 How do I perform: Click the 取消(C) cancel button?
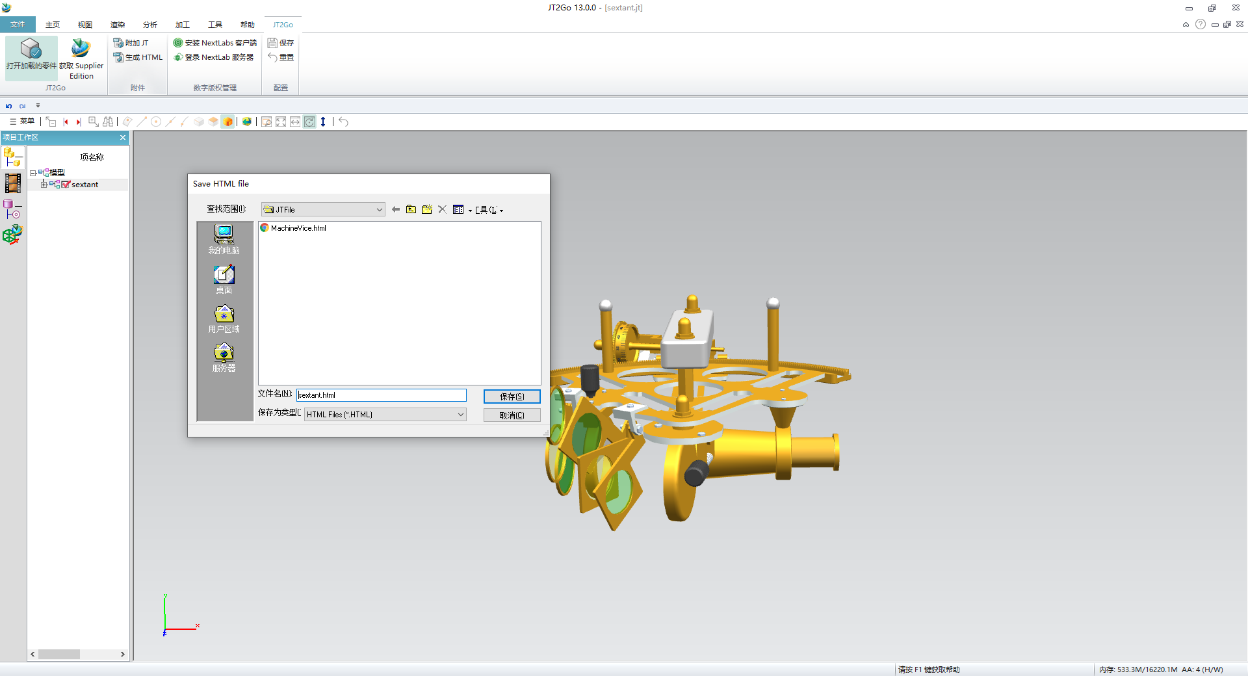[x=512, y=415]
